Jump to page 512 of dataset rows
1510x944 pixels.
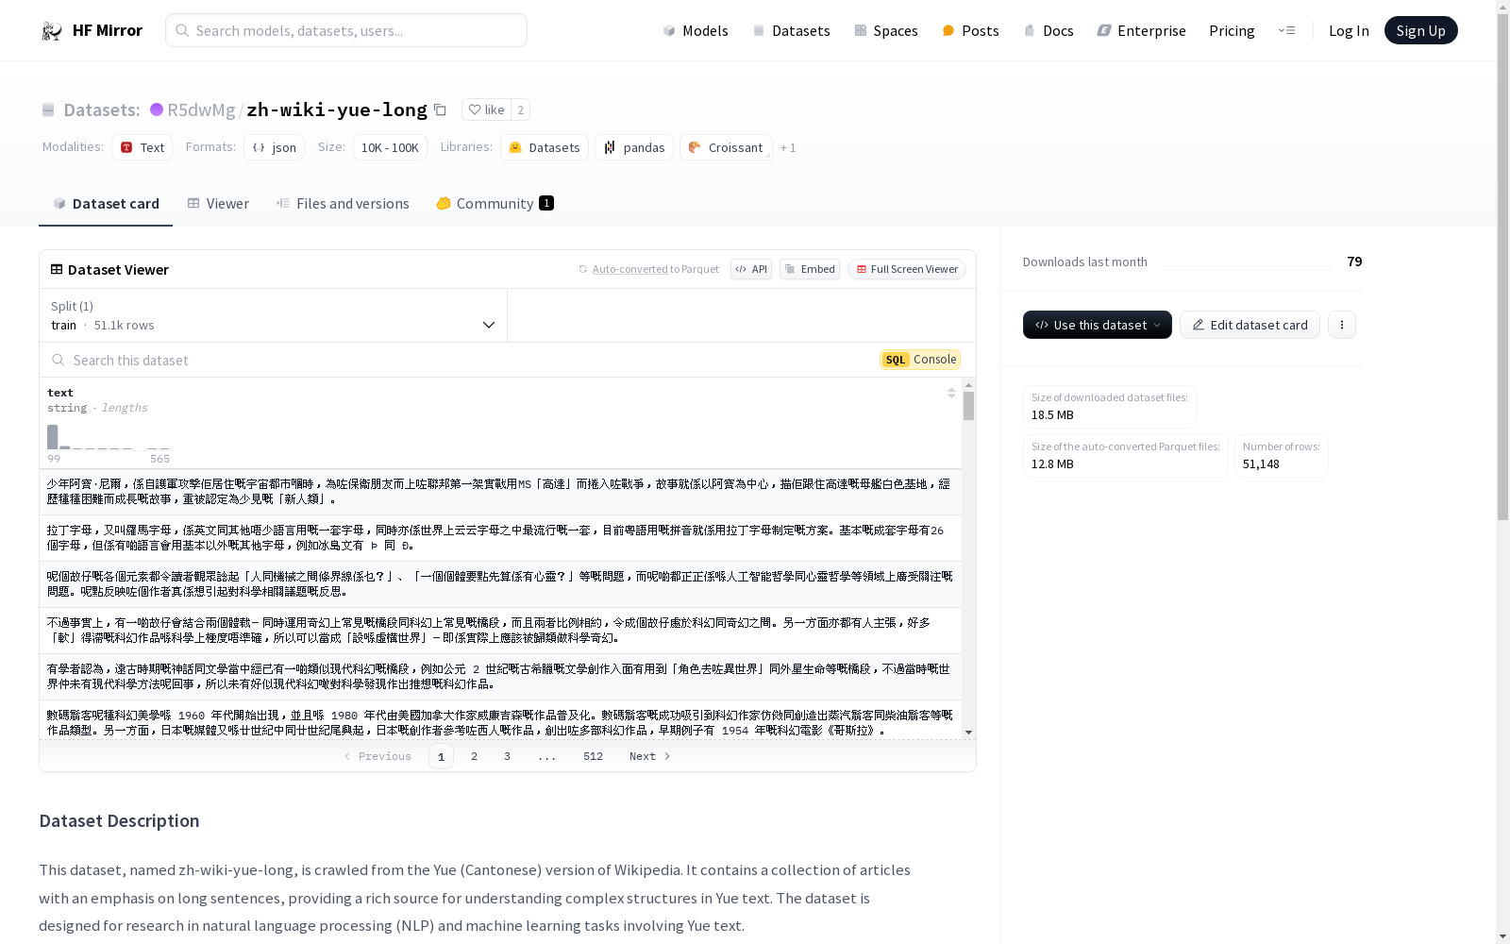(x=593, y=756)
